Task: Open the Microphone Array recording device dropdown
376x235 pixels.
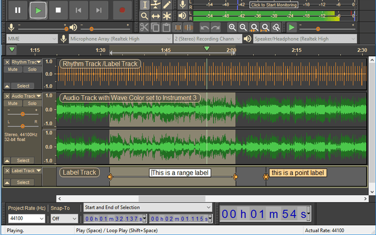Action: pos(120,39)
